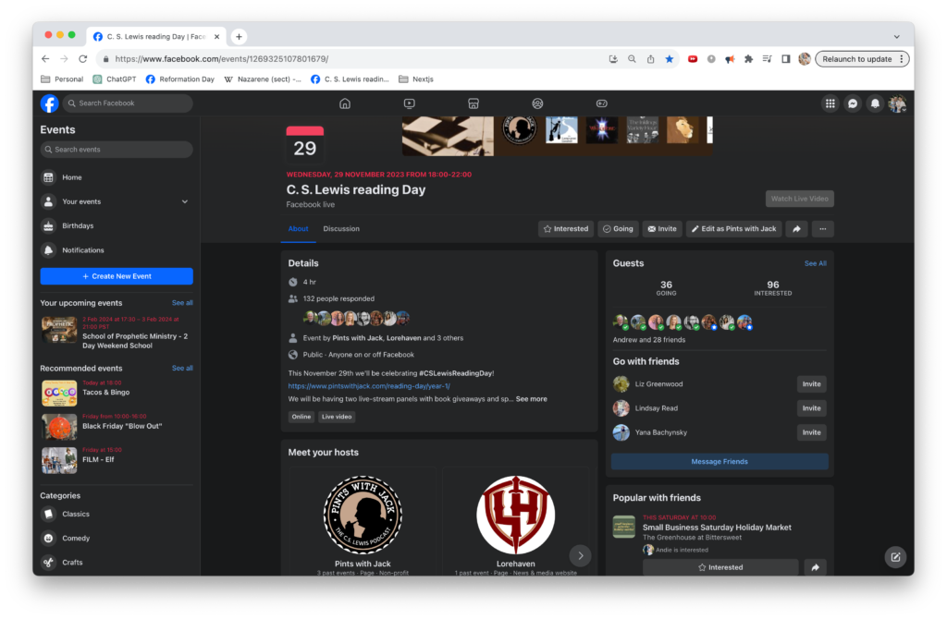The width and height of the screenshot is (947, 619).
Task: Click the Relaunch to update button
Action: [x=862, y=59]
